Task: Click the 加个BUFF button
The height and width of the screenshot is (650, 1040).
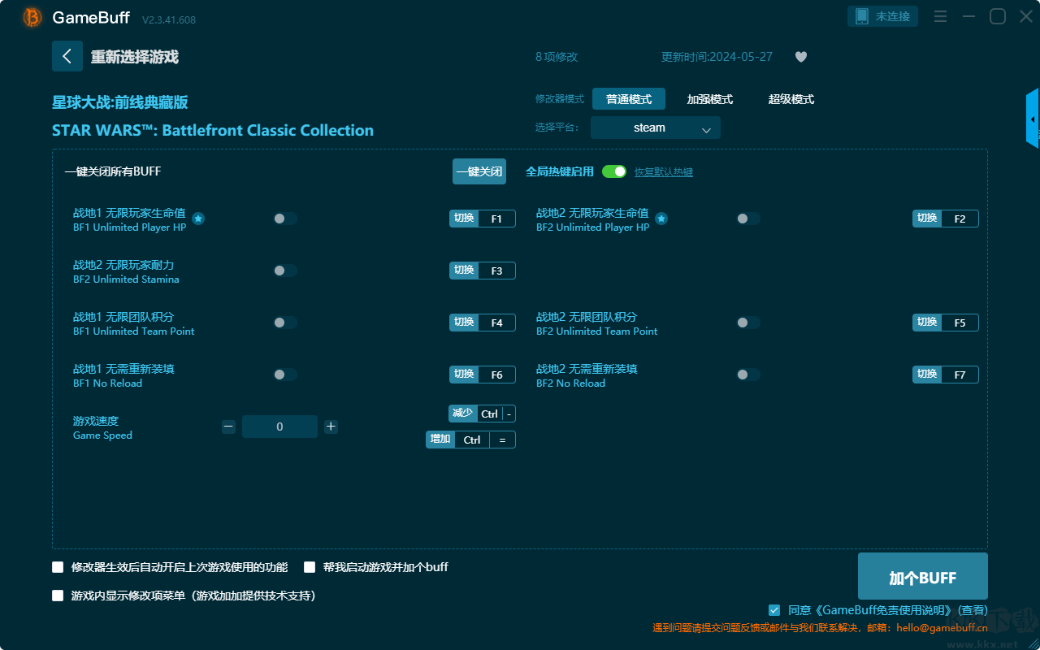Action: pos(923,577)
